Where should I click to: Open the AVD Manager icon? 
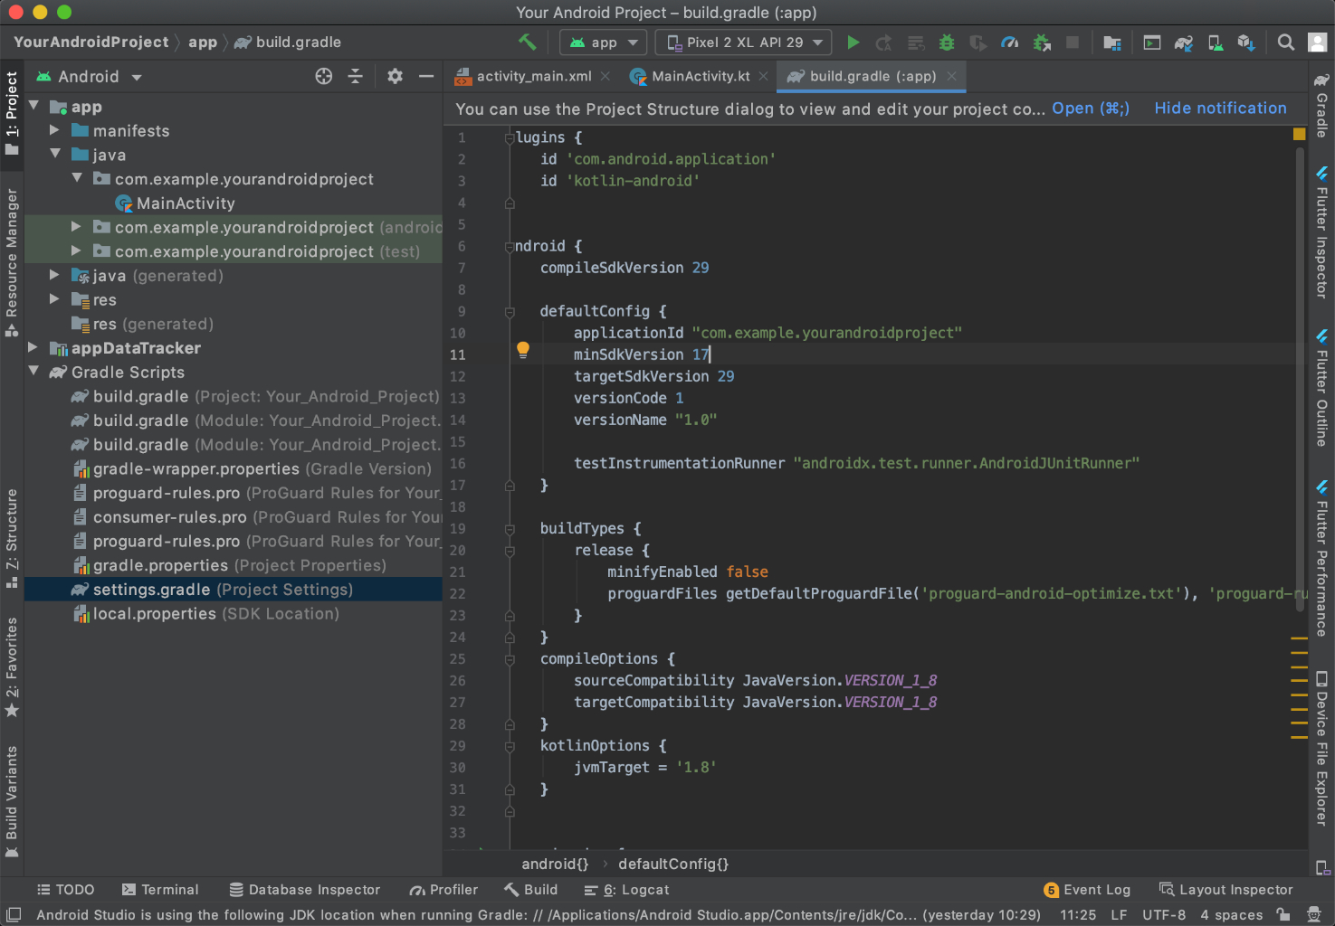[x=1216, y=43]
